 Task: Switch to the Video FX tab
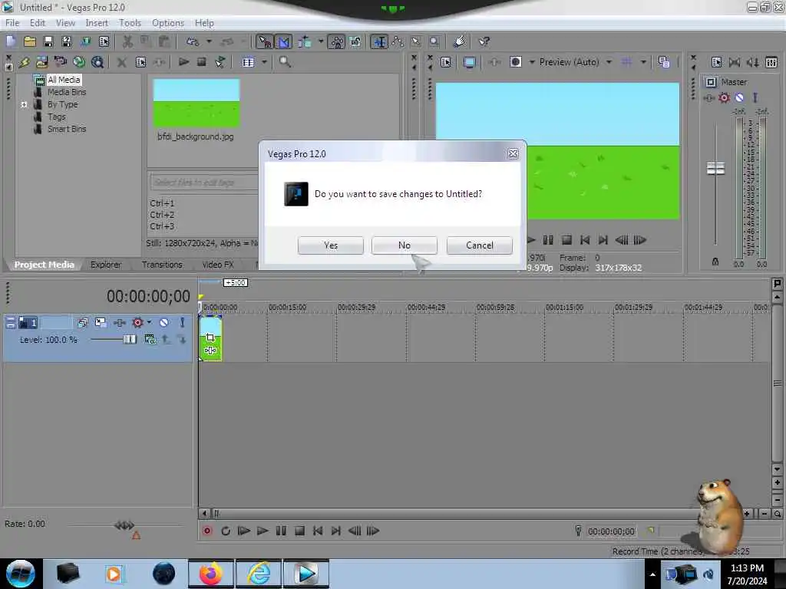[218, 265]
